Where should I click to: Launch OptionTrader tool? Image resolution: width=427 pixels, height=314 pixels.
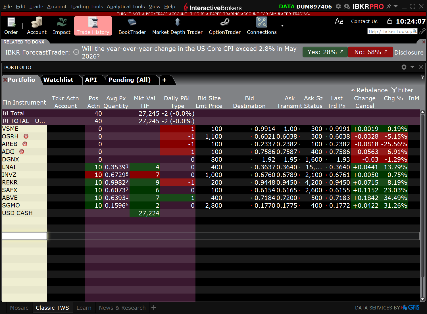tap(225, 26)
